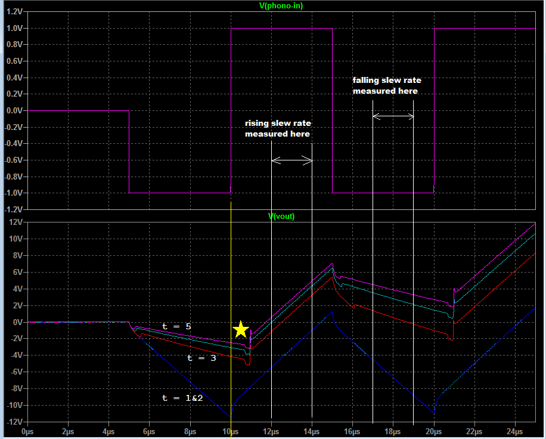Click the V(phono-in) trace label
The width and height of the screenshot is (546, 439).
[281, 6]
